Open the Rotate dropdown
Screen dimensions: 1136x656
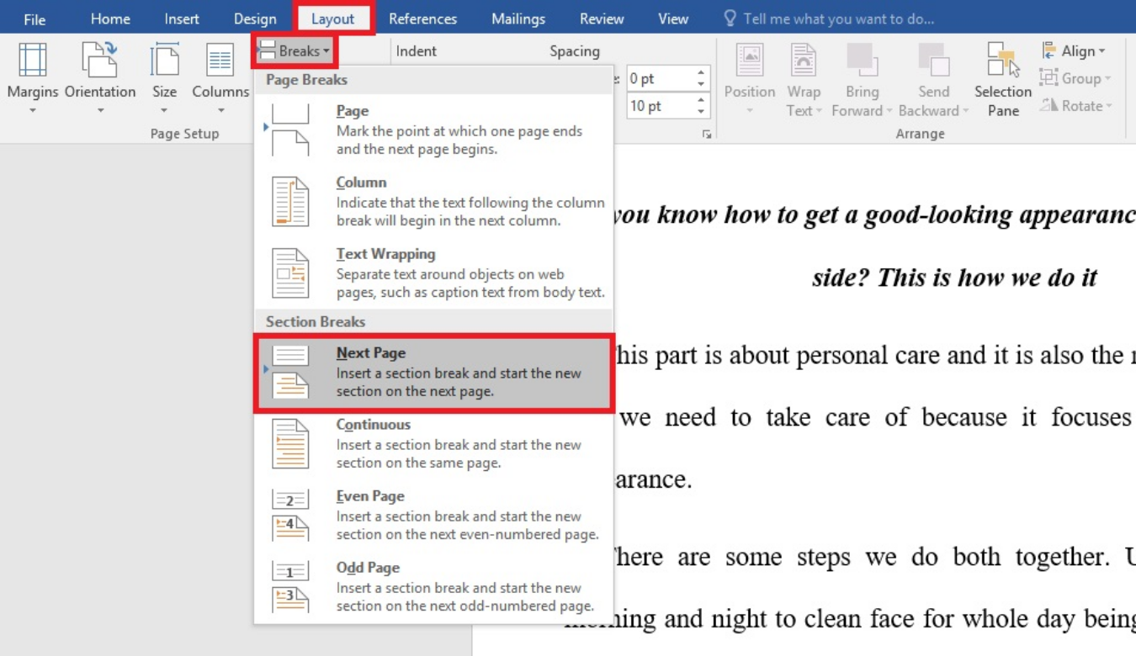point(1076,106)
